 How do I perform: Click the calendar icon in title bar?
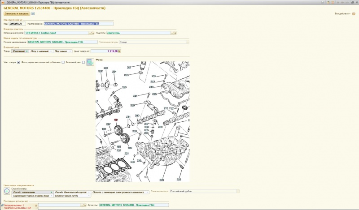point(333,2)
